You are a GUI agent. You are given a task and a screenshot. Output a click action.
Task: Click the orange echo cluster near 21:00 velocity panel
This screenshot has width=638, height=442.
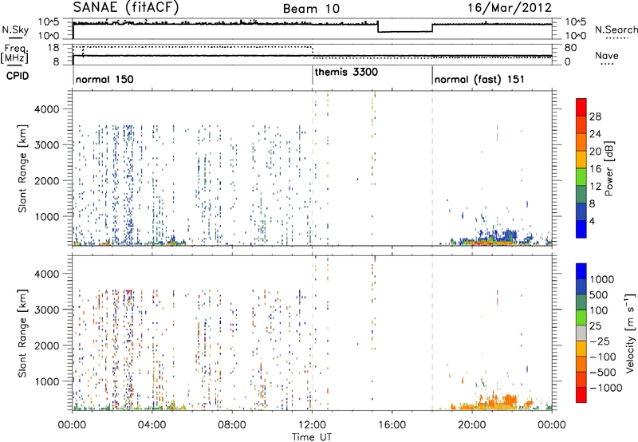point(490,401)
